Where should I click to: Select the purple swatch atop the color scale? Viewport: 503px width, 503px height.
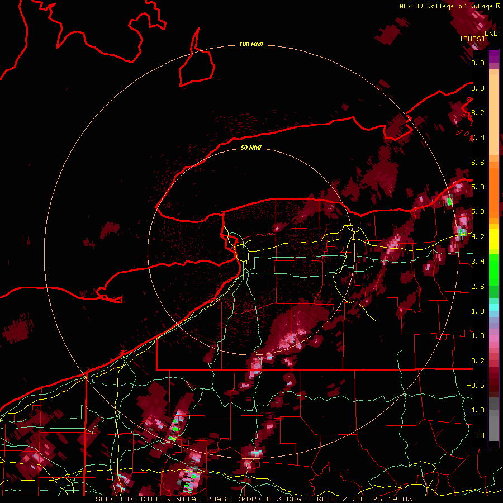point(493,56)
